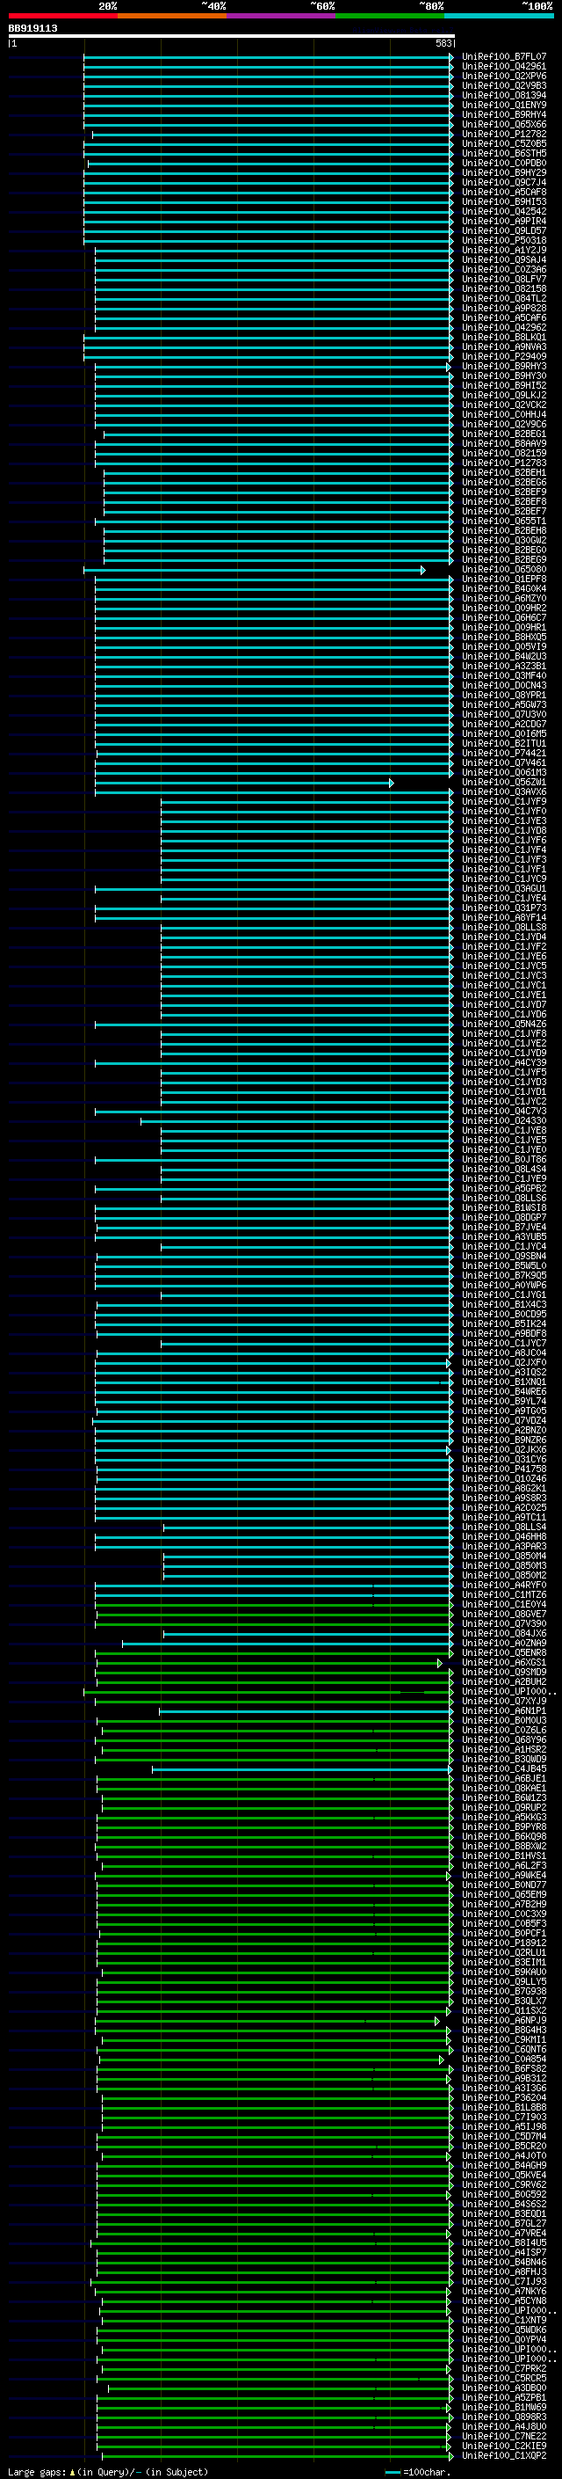Viewport: 562px width, 2479px height.
Task: Select UniRef100_P12783 label
Action: click(504, 463)
